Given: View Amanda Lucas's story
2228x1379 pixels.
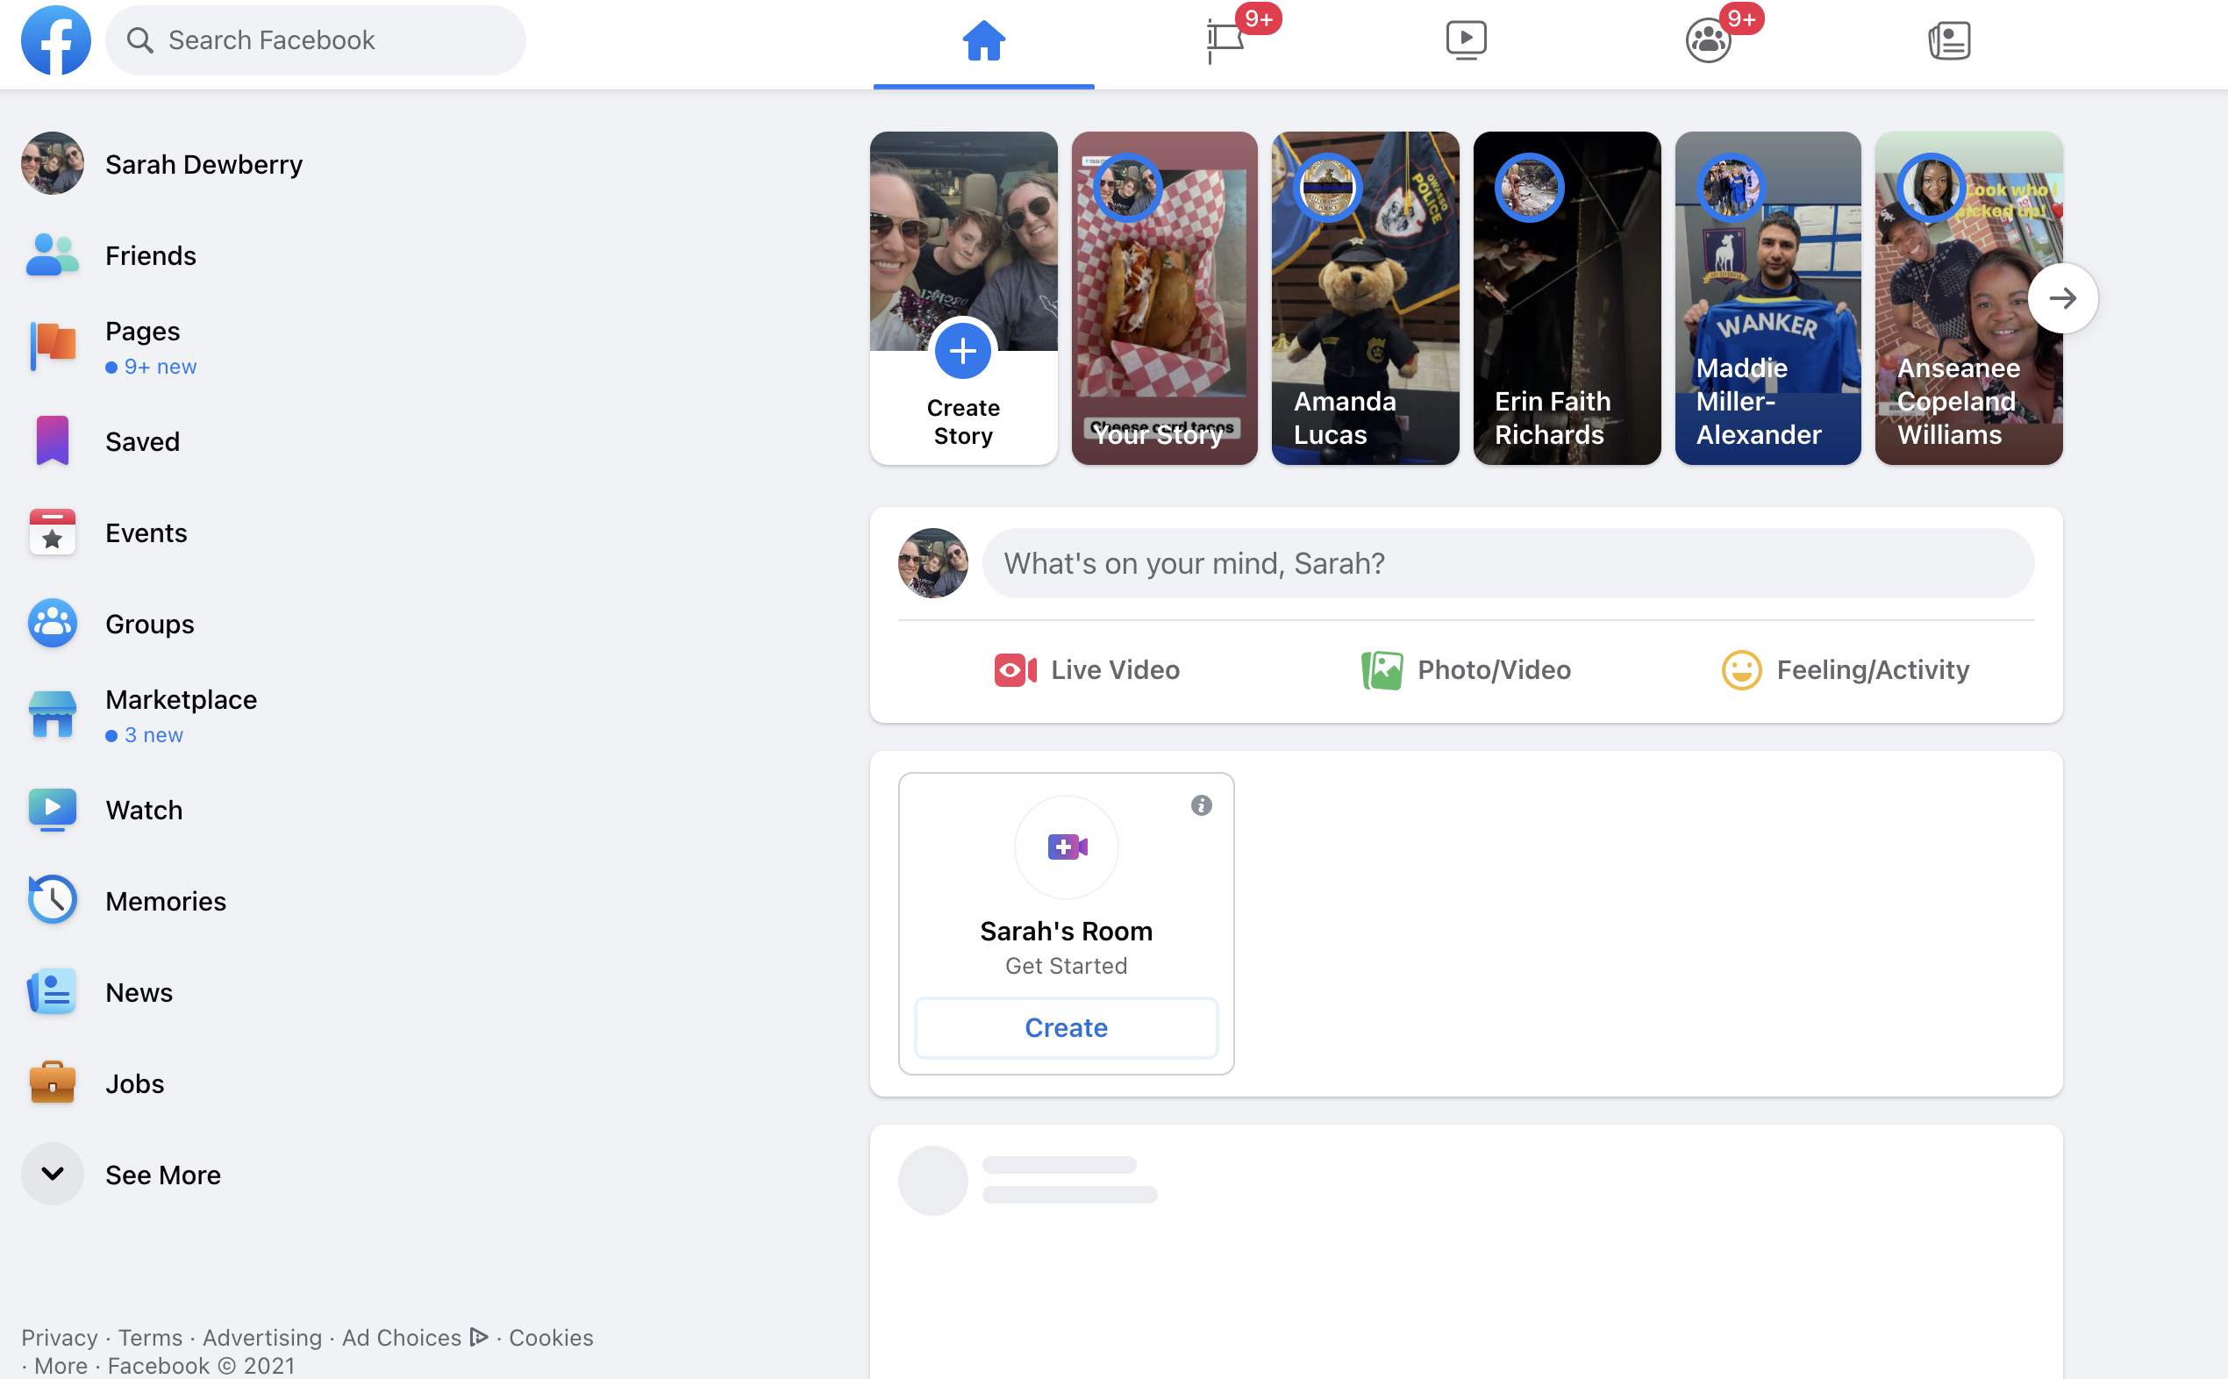Looking at the screenshot, I should 1365,298.
